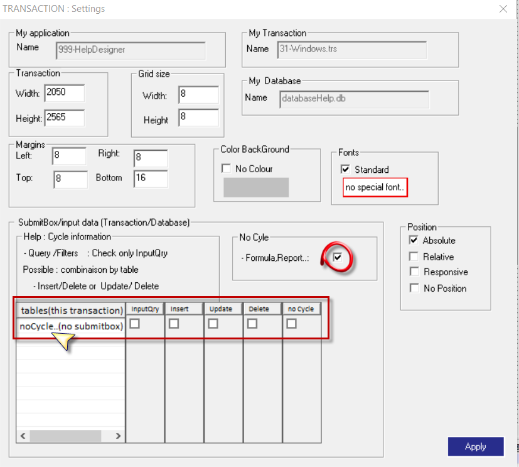Click the tables list right scroll arrow
This screenshot has height=467, width=519.
click(118, 436)
